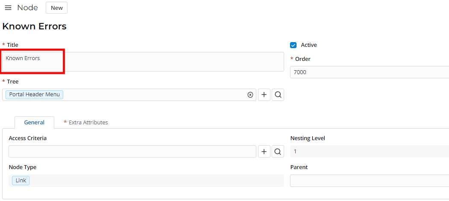Click empty area of the Tree reference field

pos(154,95)
